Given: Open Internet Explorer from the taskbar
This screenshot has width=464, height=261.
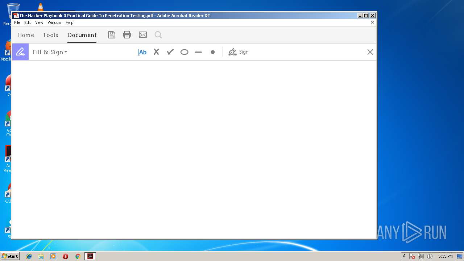Looking at the screenshot, I should pyautogui.click(x=29, y=256).
